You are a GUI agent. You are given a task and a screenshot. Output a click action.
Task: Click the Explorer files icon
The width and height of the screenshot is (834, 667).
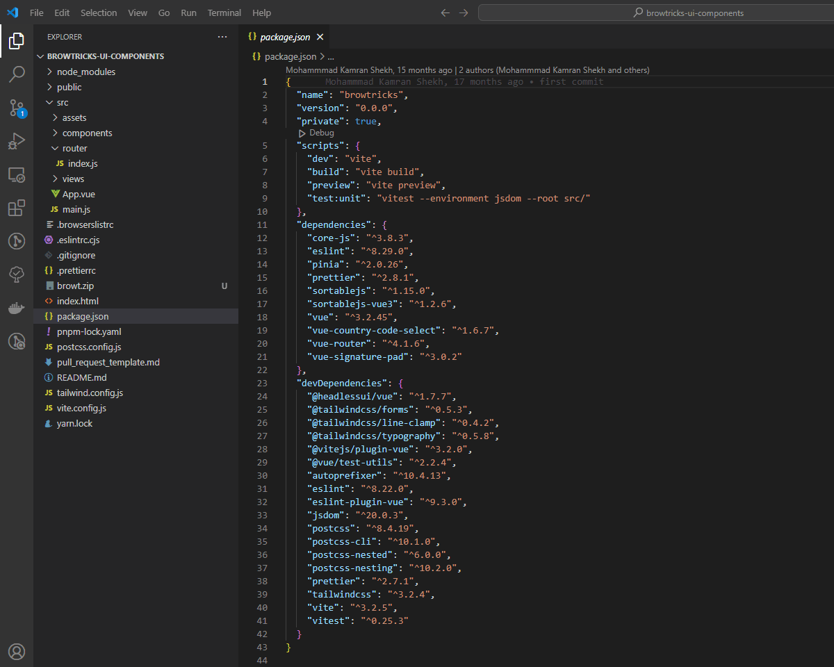[x=17, y=41]
